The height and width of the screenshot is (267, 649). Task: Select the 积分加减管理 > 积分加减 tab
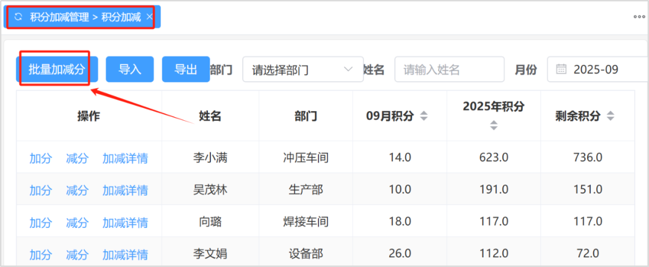click(85, 17)
